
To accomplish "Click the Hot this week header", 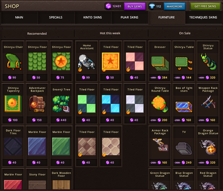I will (110, 33).
